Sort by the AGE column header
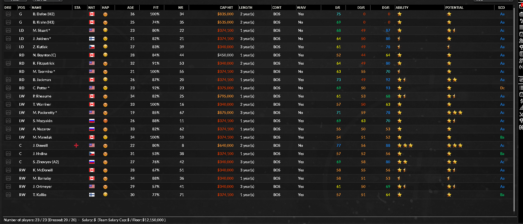Image resolution: width=523 pixels, height=224 pixels. click(x=131, y=8)
